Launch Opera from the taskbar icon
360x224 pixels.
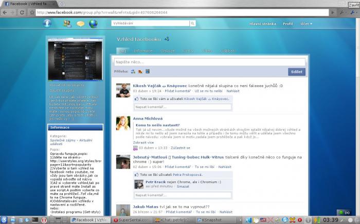(44, 220)
